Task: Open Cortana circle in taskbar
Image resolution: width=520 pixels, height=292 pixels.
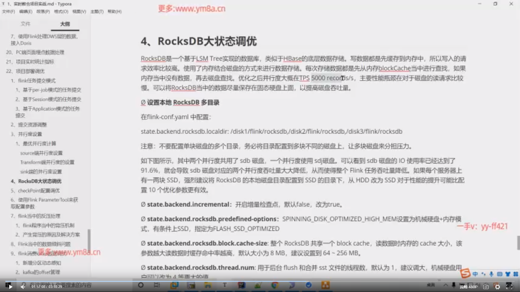Action: coord(141,285)
